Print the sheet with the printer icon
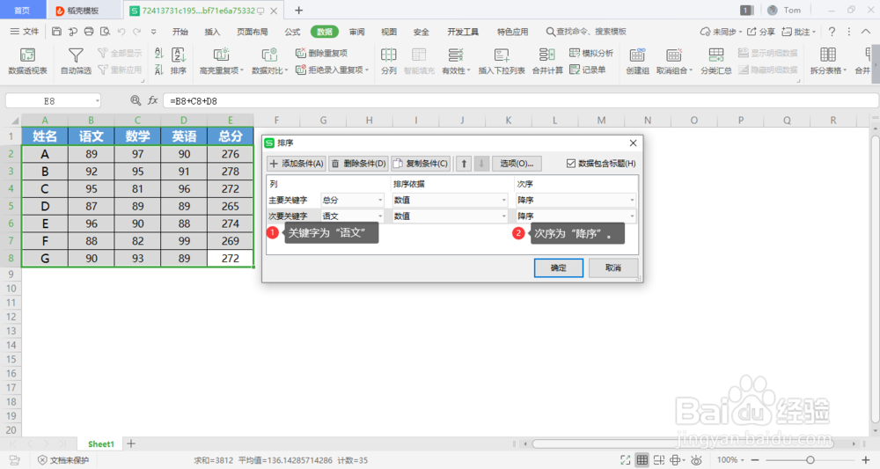The width and height of the screenshot is (880, 469). point(89,32)
